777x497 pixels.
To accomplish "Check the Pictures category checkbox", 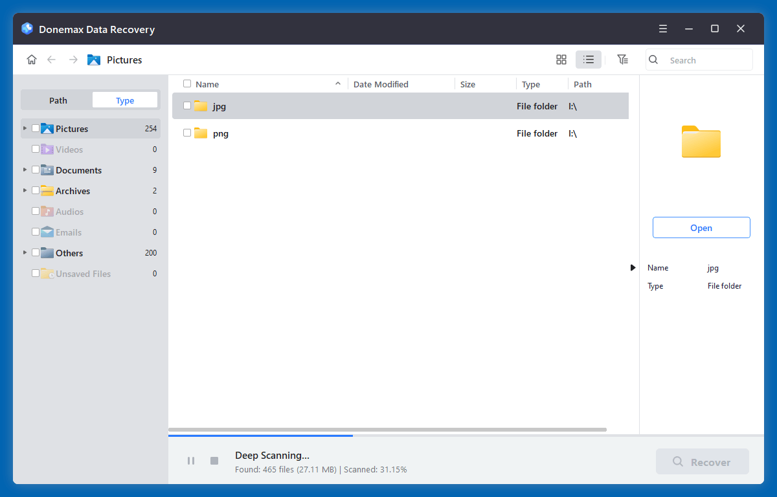I will [36, 128].
